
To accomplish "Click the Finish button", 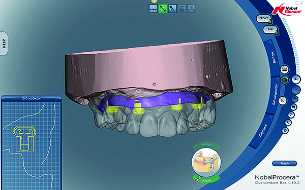I will 284,164.
